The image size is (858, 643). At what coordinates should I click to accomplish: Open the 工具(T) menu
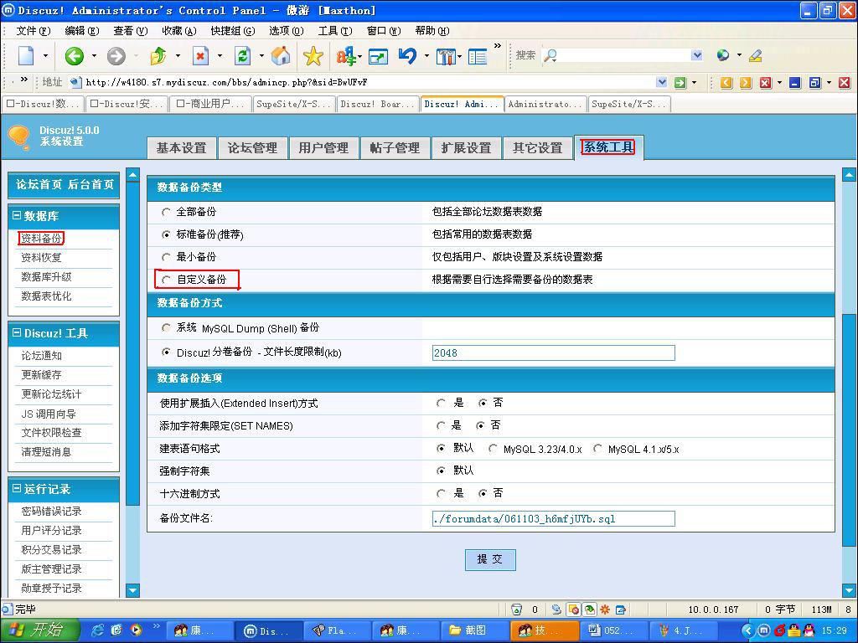pos(335,31)
